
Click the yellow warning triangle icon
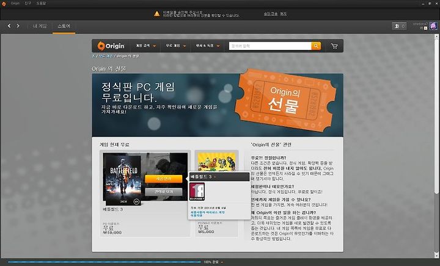[x=157, y=13]
